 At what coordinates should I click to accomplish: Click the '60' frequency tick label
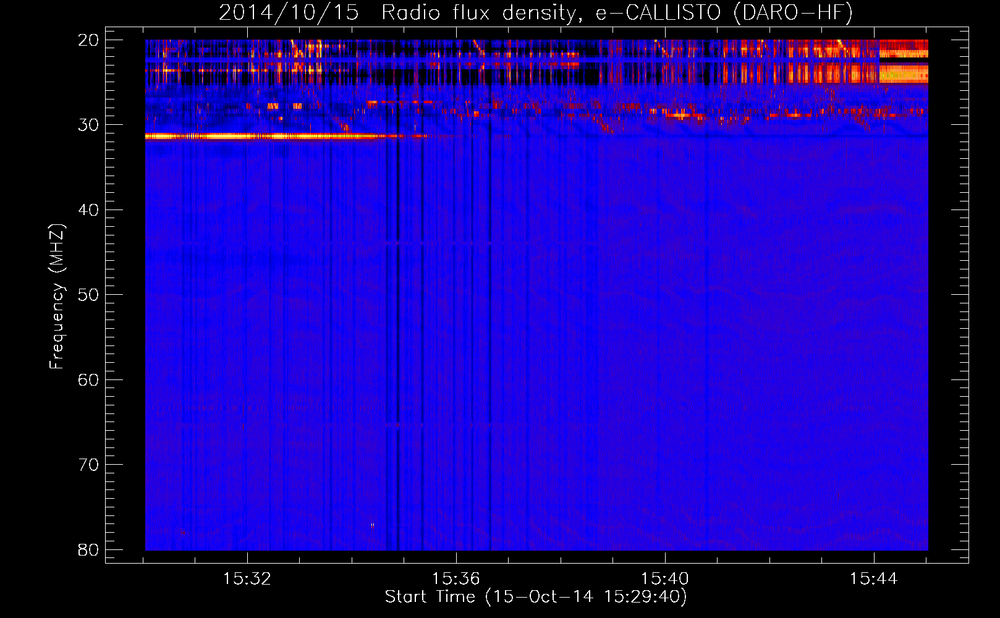(x=88, y=380)
